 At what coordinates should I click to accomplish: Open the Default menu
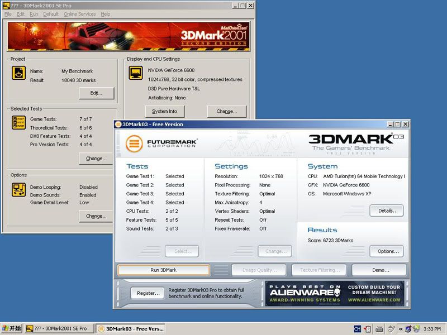[51, 14]
